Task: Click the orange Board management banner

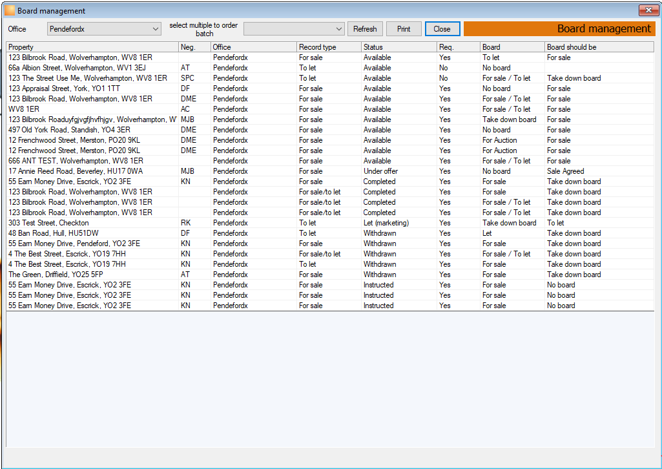Action: 559,28
